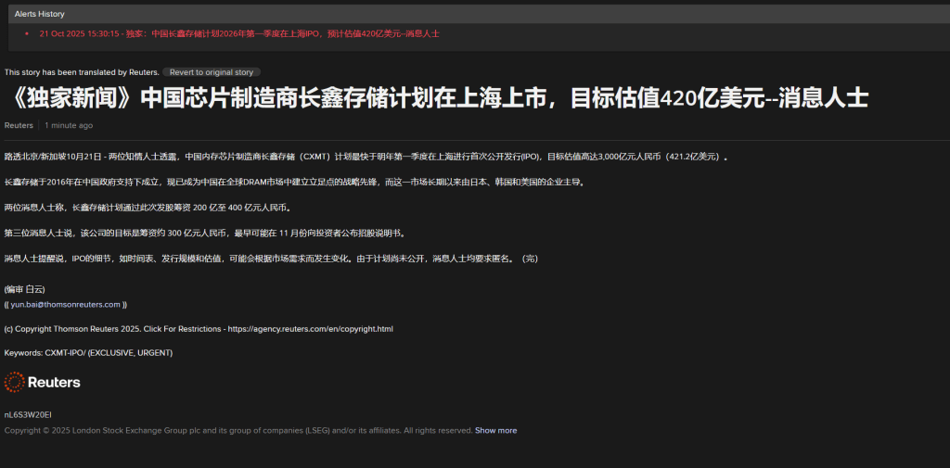This screenshot has height=468, width=950.
Task: Click the Reuters dotted-circle logo icon
Action: click(x=14, y=382)
